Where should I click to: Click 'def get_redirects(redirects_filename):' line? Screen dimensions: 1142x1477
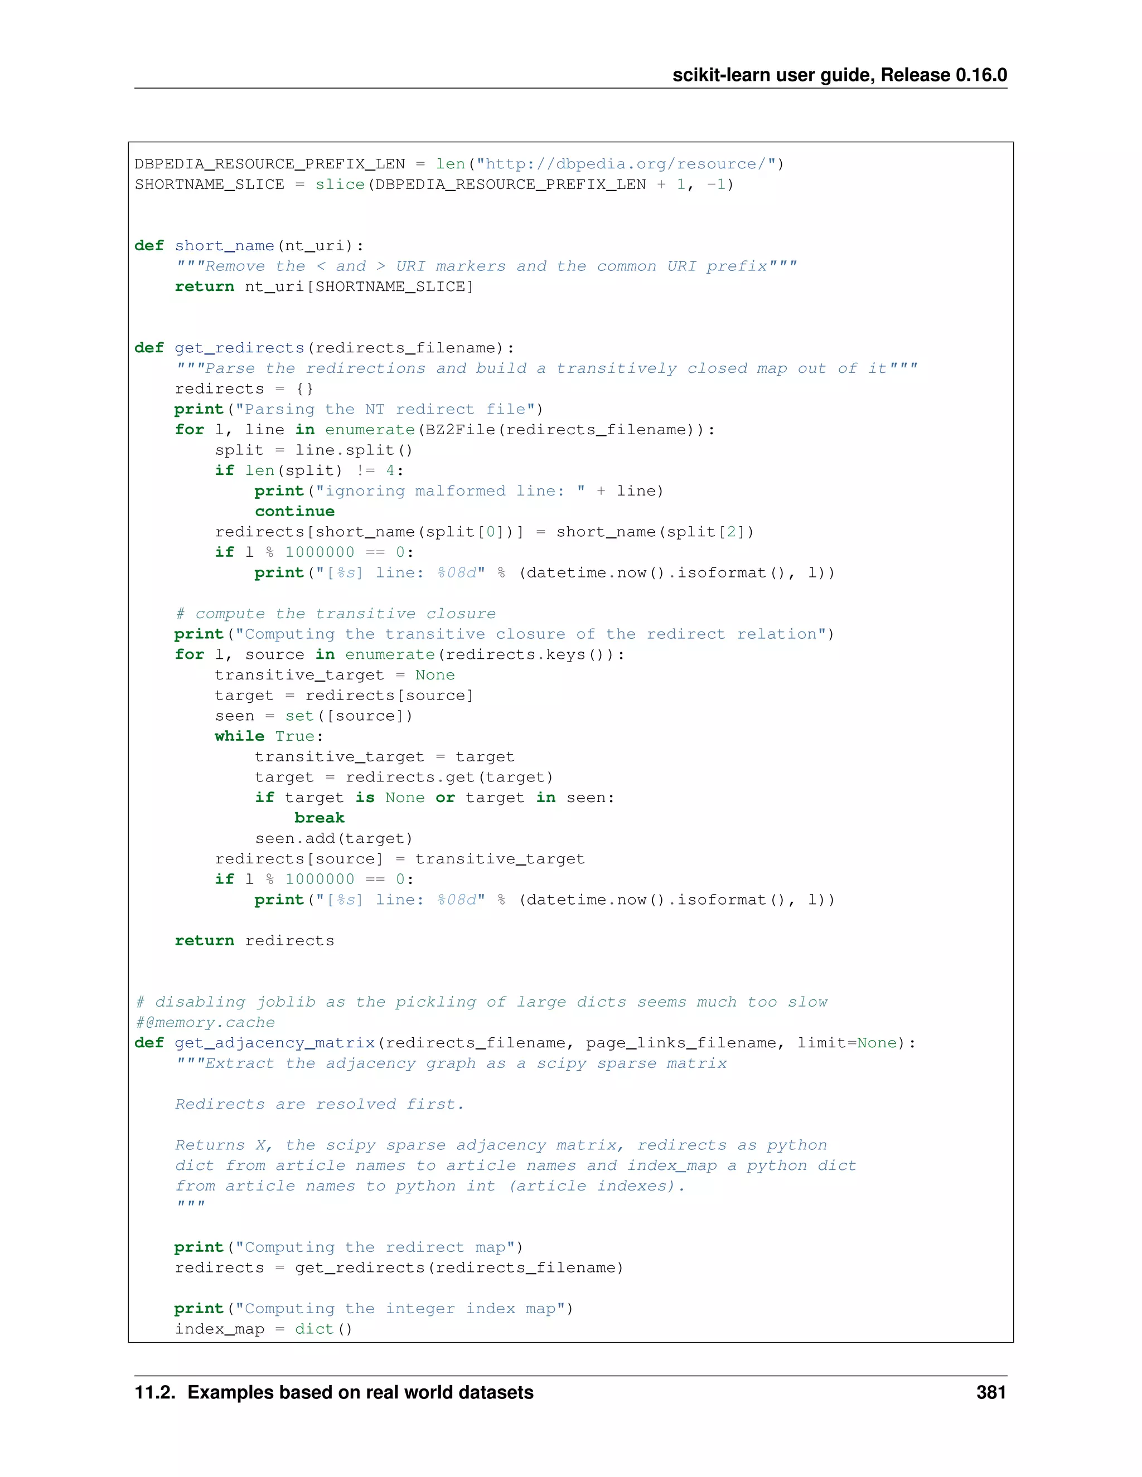point(324,348)
